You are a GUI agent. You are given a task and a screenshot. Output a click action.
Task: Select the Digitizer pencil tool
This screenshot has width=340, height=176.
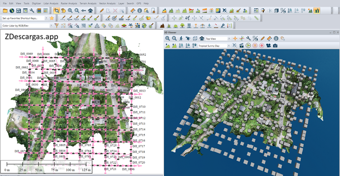[102, 10]
